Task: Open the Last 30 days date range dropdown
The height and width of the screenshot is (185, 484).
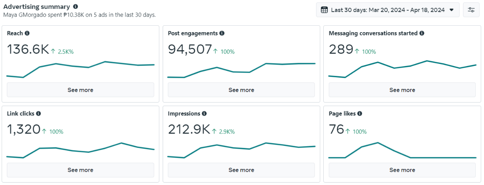Action: click(x=388, y=10)
